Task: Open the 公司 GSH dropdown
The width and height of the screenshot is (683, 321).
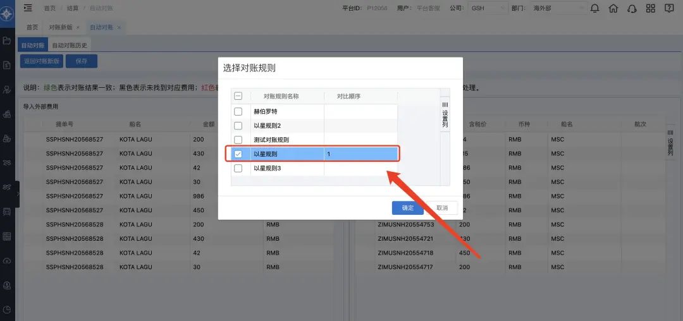Action: click(x=487, y=8)
